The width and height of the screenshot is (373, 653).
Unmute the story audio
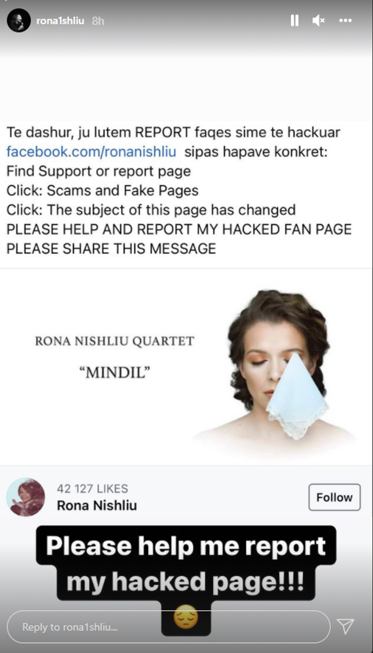[x=318, y=21]
